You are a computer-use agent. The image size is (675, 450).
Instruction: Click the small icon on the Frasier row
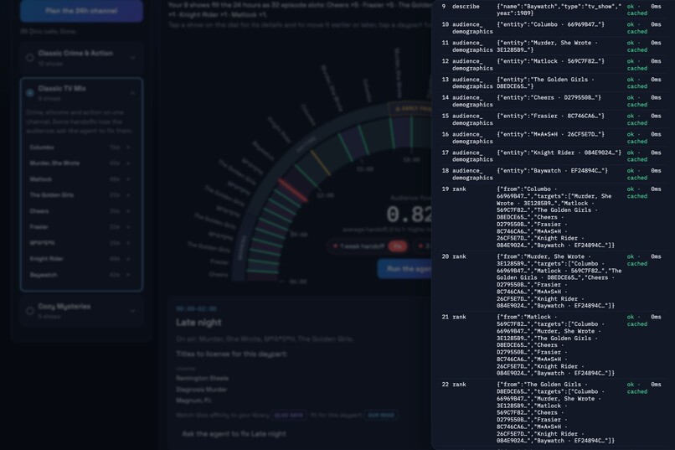(x=128, y=227)
